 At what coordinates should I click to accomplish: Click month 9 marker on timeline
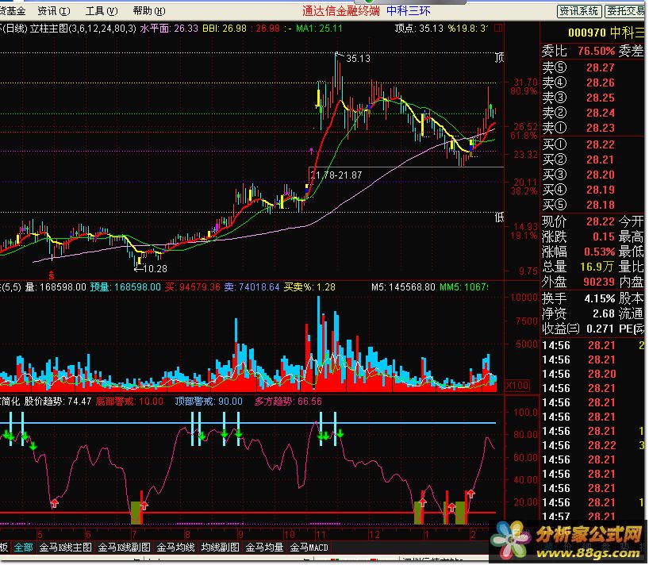pos(241,534)
